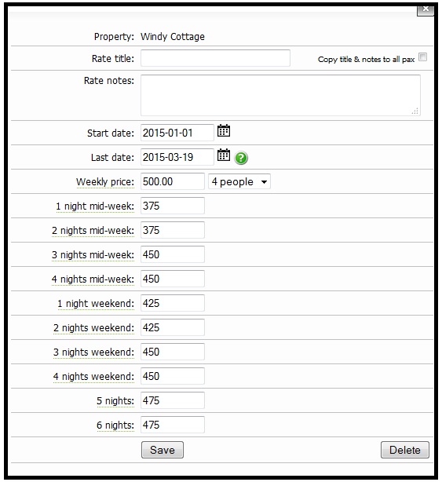
Task: Select the Last date field 2015-03-19
Action: tap(177, 157)
